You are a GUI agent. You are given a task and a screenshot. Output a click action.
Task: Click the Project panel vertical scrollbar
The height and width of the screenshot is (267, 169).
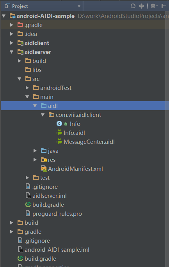click(167, 140)
